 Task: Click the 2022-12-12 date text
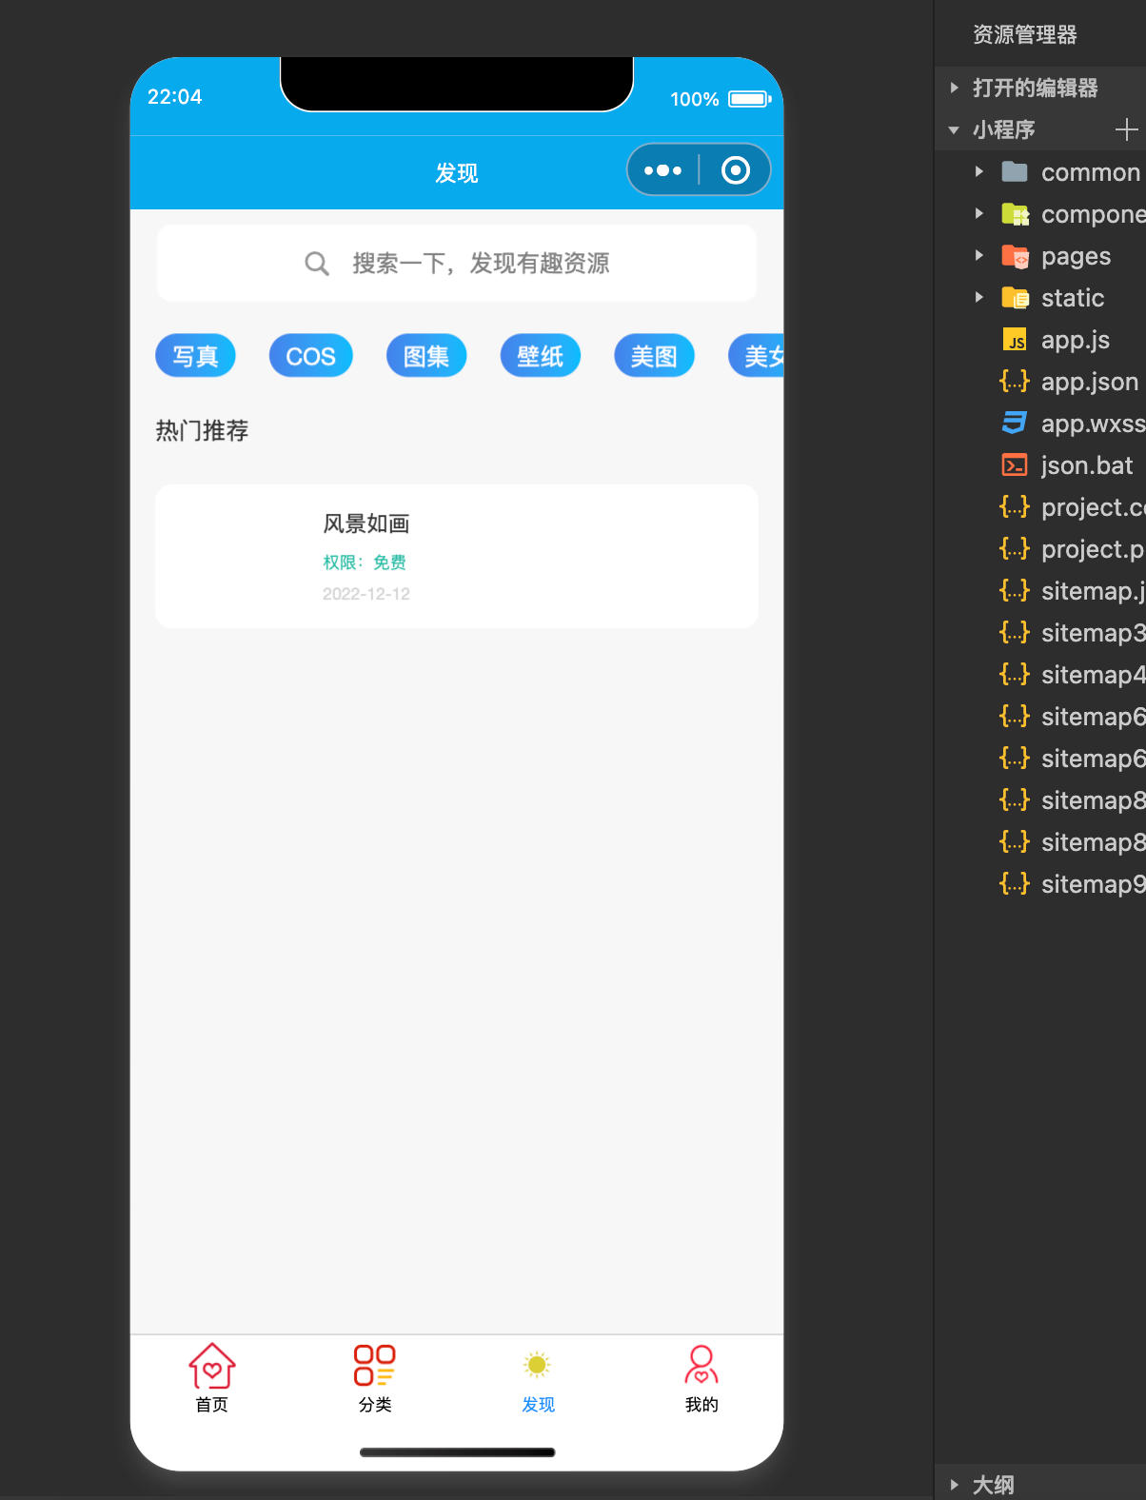(x=366, y=594)
